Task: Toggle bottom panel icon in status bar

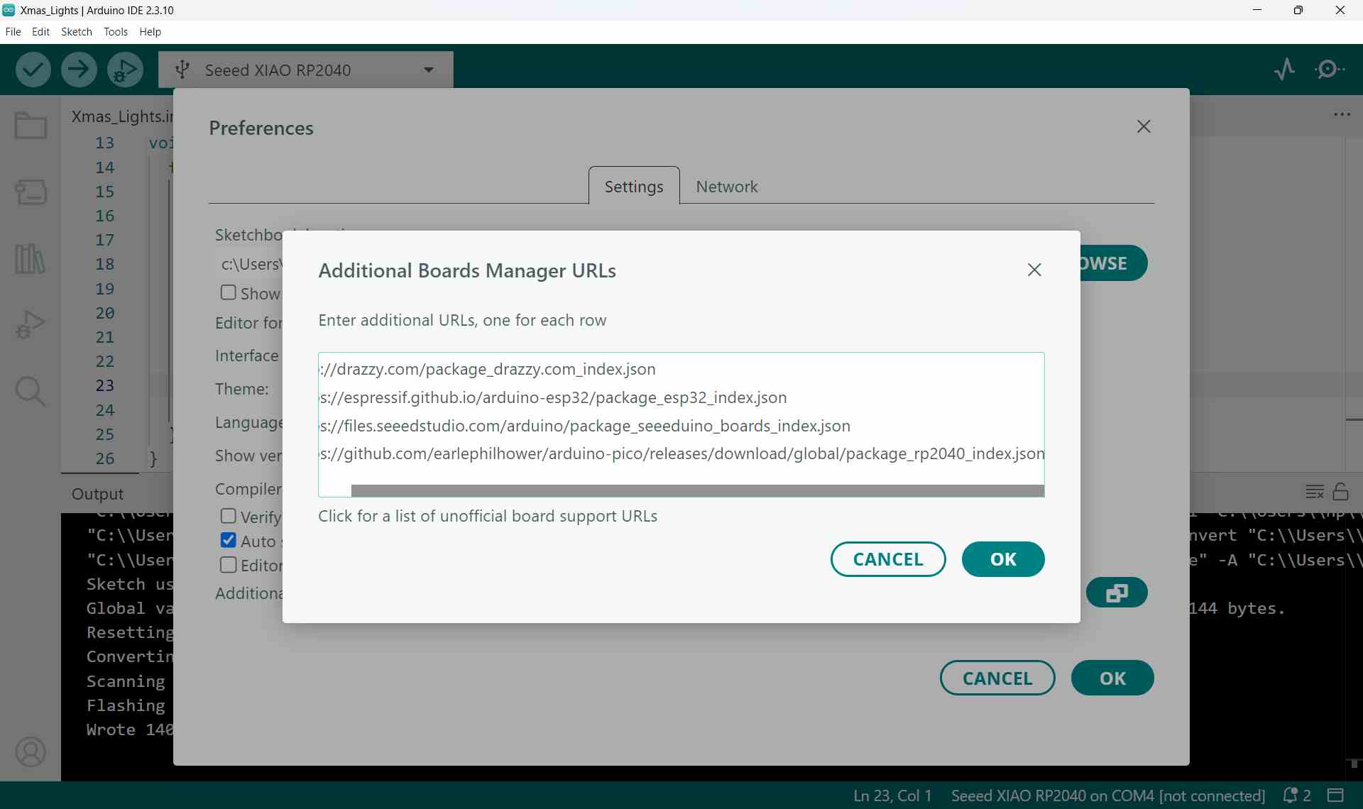Action: [1336, 795]
